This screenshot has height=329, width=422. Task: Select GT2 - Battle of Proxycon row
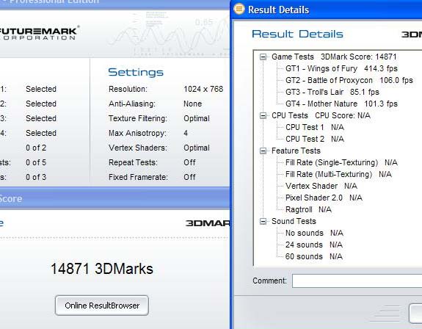pos(349,80)
